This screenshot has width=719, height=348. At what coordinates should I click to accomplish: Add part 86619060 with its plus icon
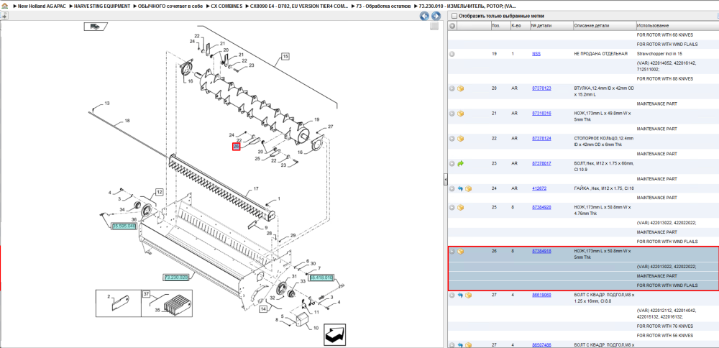tap(452, 295)
